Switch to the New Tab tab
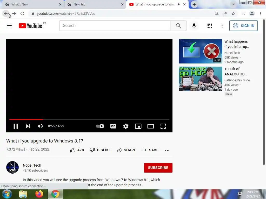This screenshot has width=266, height=199. coord(95,4)
